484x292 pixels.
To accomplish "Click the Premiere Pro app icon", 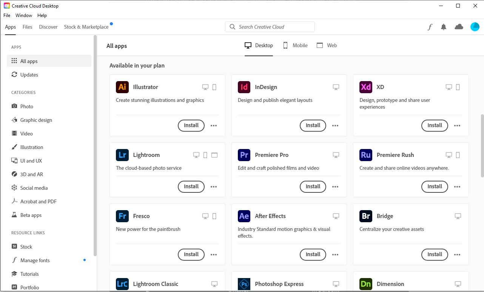I will [x=244, y=155].
